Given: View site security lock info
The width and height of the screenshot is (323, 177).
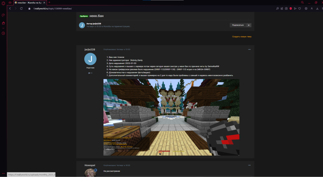Looking at the screenshot, I should (x=29, y=8).
